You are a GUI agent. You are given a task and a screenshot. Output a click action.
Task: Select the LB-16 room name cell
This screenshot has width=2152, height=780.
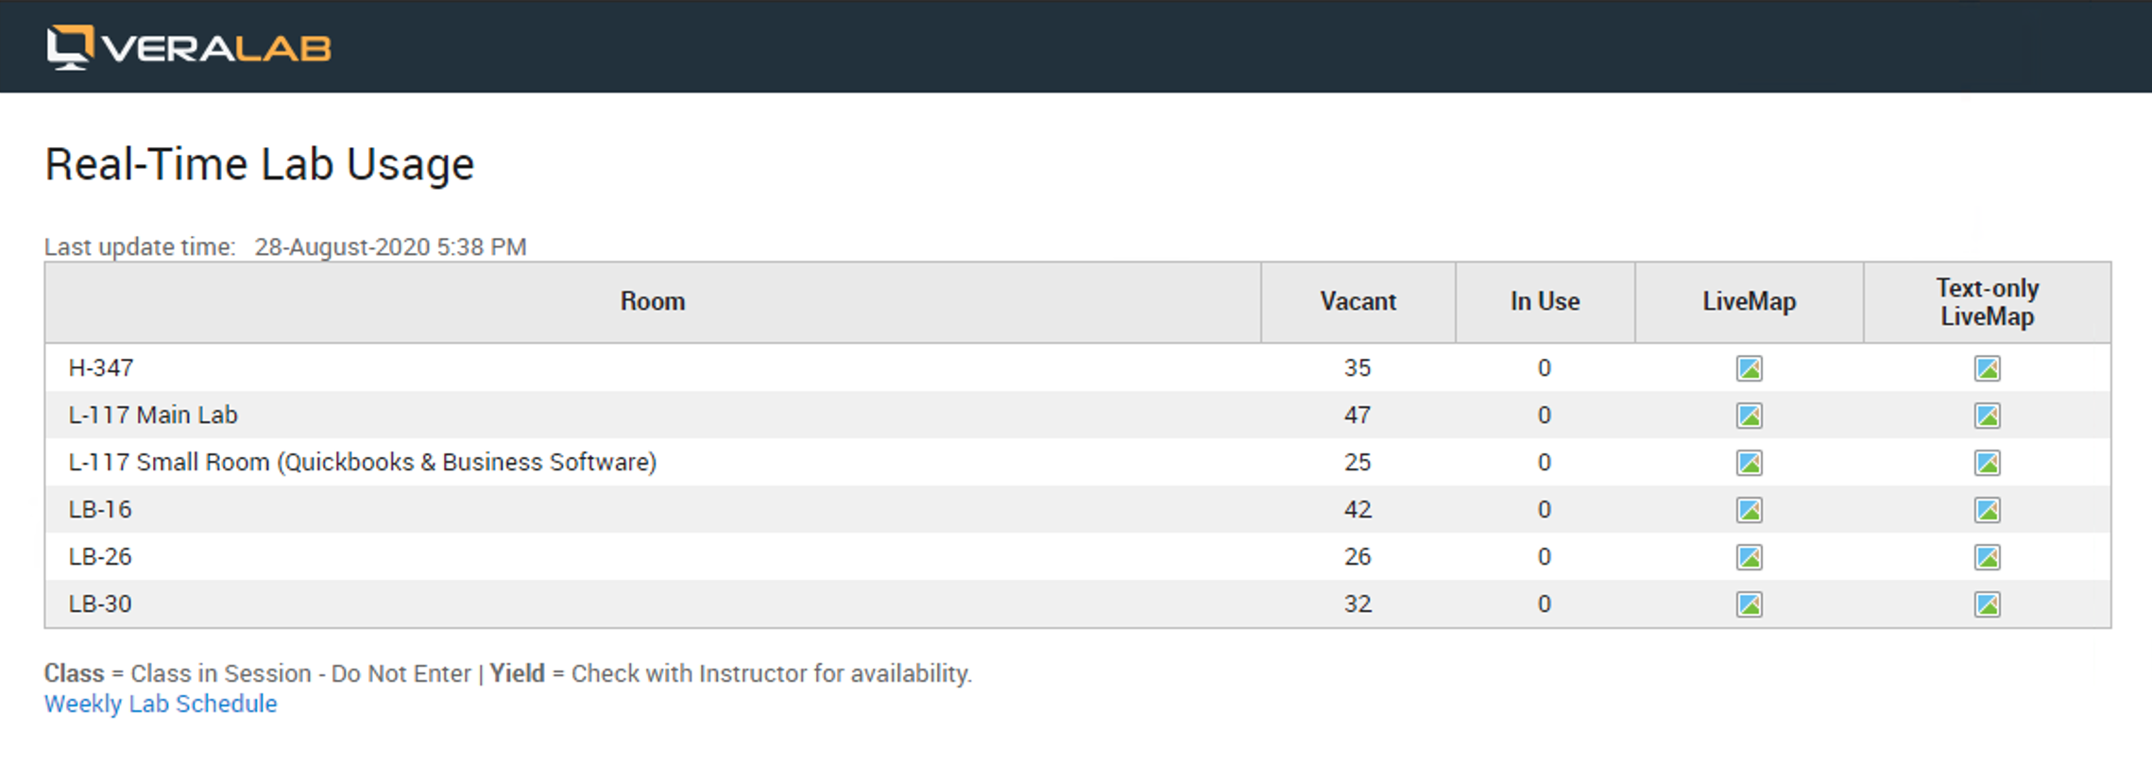[x=100, y=510]
